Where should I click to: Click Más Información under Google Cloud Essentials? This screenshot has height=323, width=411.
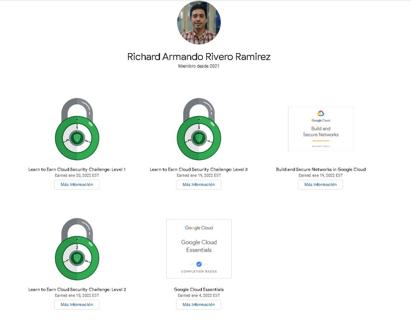(199, 304)
